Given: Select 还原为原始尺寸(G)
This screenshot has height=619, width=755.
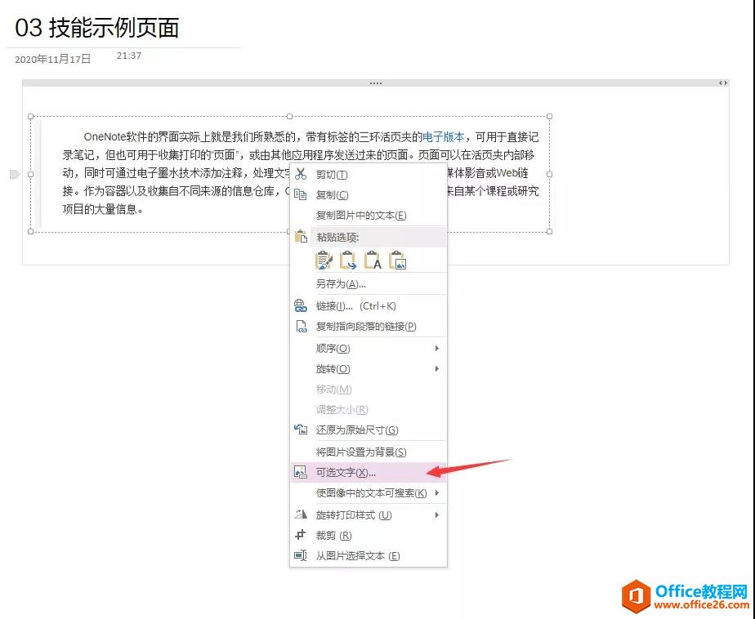Looking at the screenshot, I should click(x=369, y=430).
